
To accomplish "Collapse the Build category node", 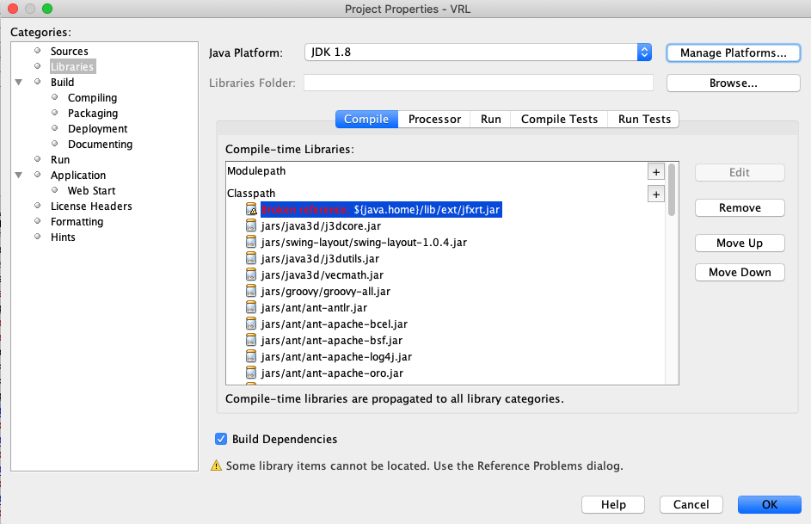I will (x=19, y=83).
